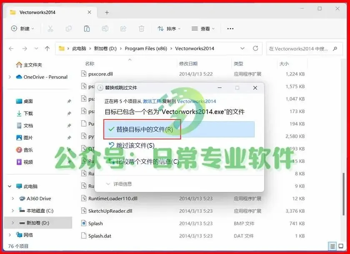
Task: Expand the A360 Drive node
Action: coord(13,199)
